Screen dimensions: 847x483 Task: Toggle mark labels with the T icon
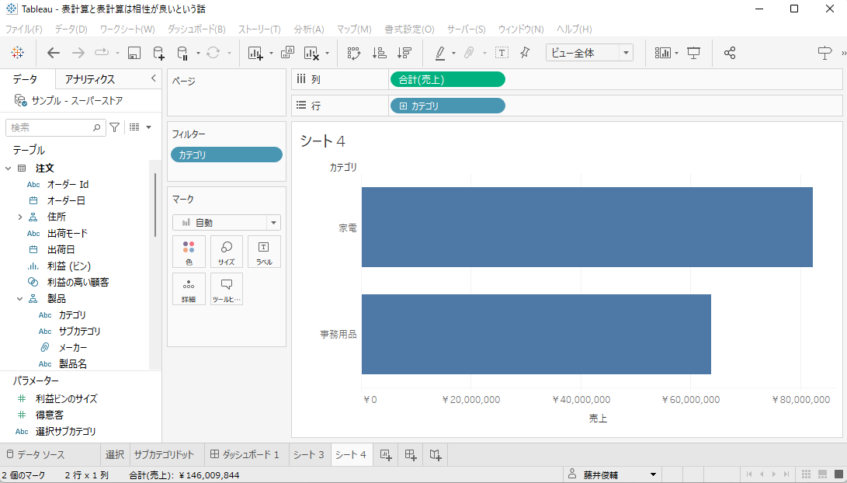click(502, 53)
